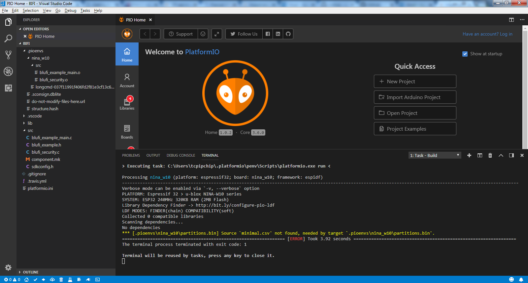
Task: Click the New Project button
Action: (415, 81)
